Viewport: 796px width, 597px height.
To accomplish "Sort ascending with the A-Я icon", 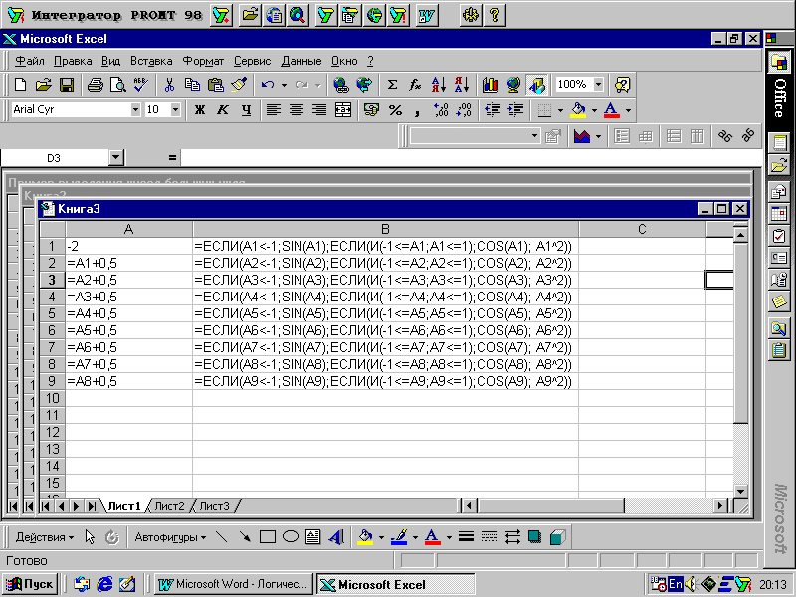I will pos(438,85).
